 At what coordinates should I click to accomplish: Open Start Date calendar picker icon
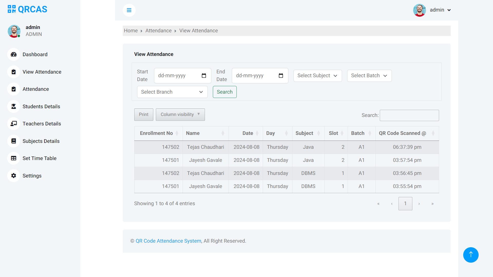[204, 76]
